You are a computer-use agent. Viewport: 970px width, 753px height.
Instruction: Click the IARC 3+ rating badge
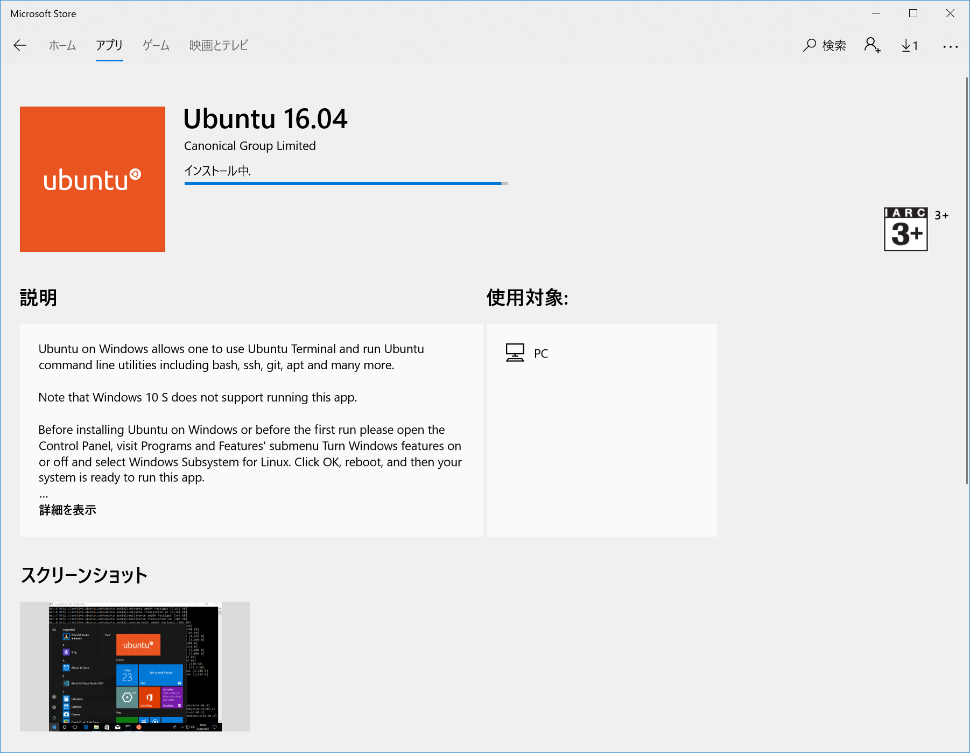pos(905,229)
